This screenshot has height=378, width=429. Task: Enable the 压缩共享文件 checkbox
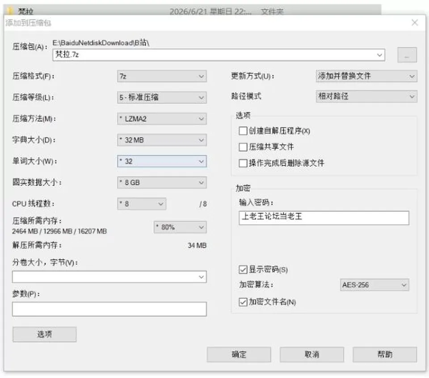pos(243,147)
